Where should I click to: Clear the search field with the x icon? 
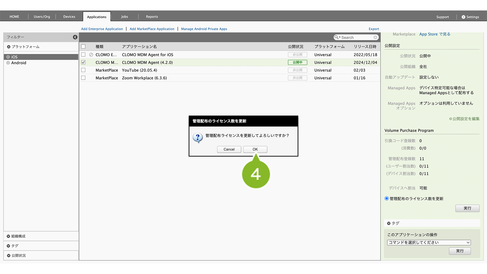tap(375, 37)
